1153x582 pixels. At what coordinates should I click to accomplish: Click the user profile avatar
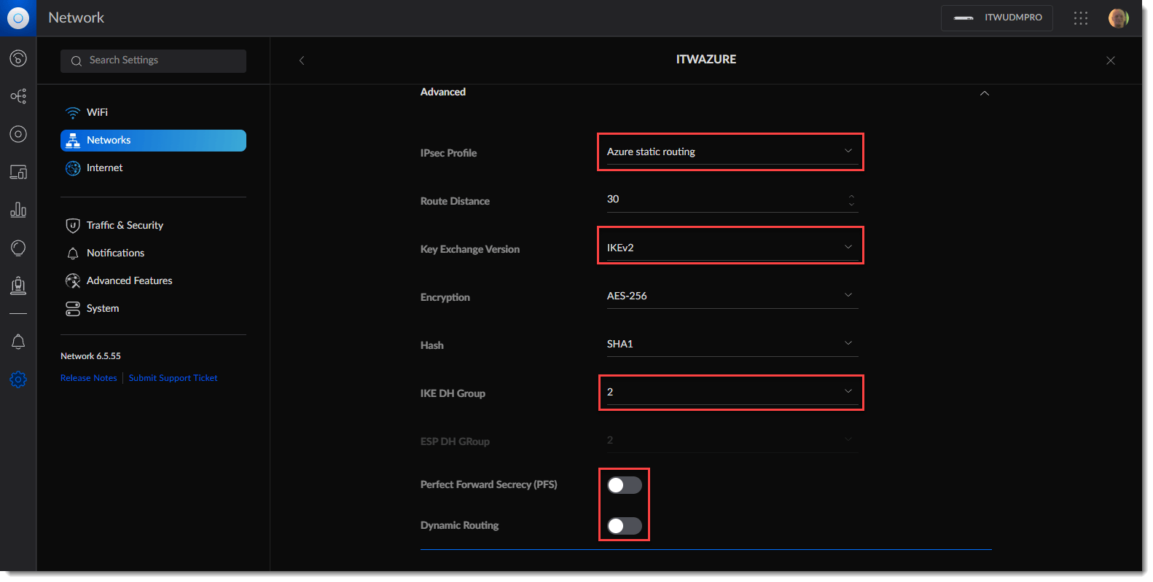point(1119,18)
